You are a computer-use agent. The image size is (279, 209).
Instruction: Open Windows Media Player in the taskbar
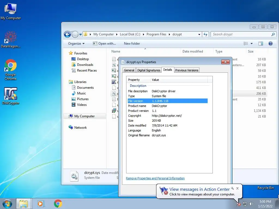tap(41, 204)
